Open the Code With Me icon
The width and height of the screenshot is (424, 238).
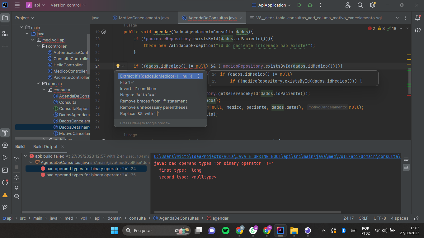pyautogui.click(x=348, y=5)
